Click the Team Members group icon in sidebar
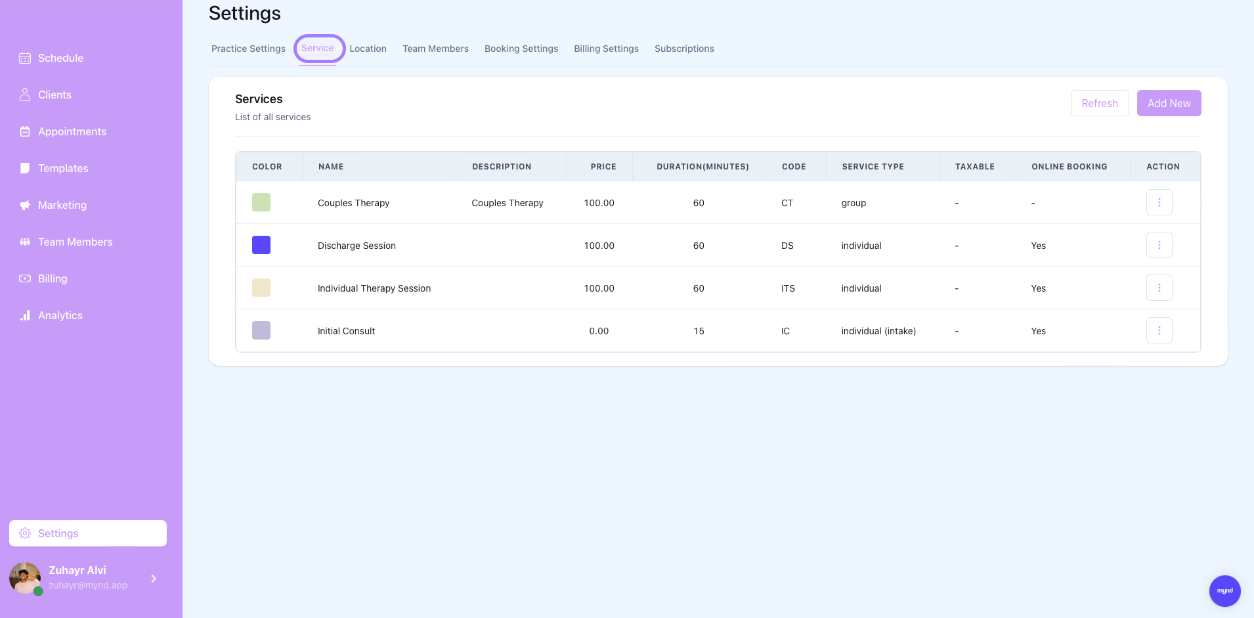The height and width of the screenshot is (618, 1254). [25, 242]
